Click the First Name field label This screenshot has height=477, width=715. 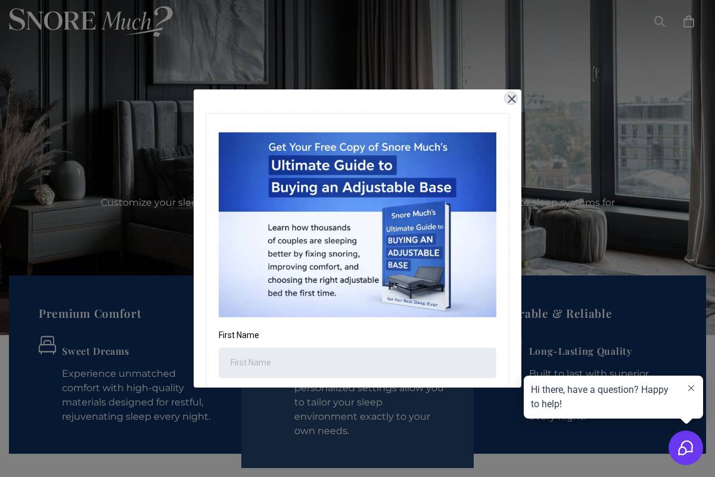point(238,335)
